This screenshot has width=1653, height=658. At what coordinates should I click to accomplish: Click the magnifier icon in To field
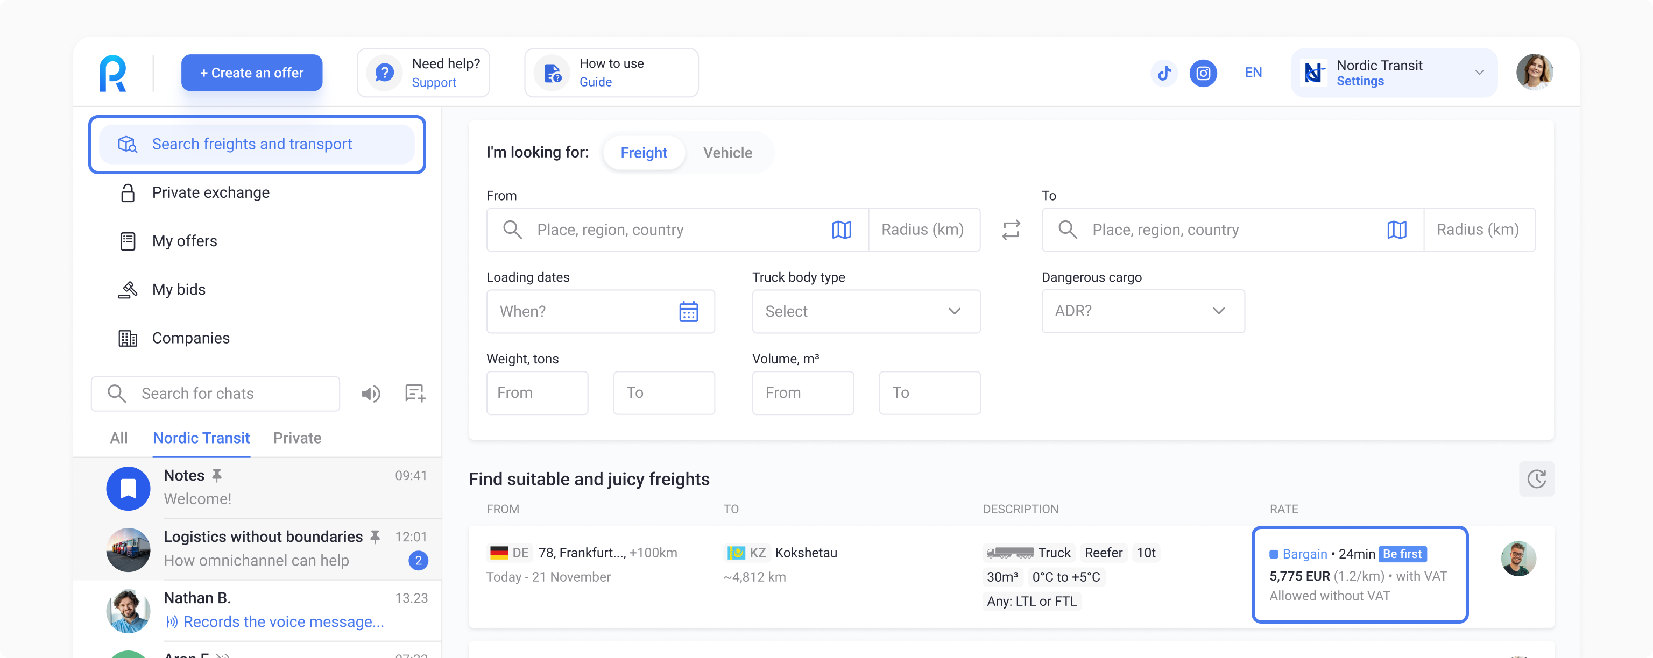[x=1067, y=230]
